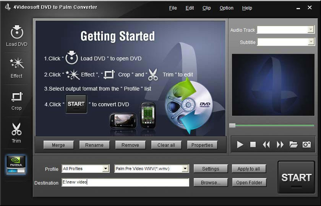Click the fast-forward button in player controls
Image resolution: width=321 pixels, height=206 pixels.
280,144
